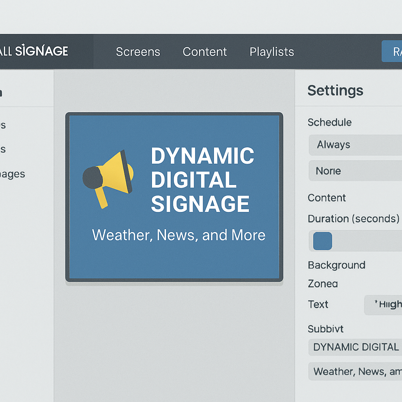Click the yellow megaphone icon in preview
The width and height of the screenshot is (402, 402).
(108, 179)
